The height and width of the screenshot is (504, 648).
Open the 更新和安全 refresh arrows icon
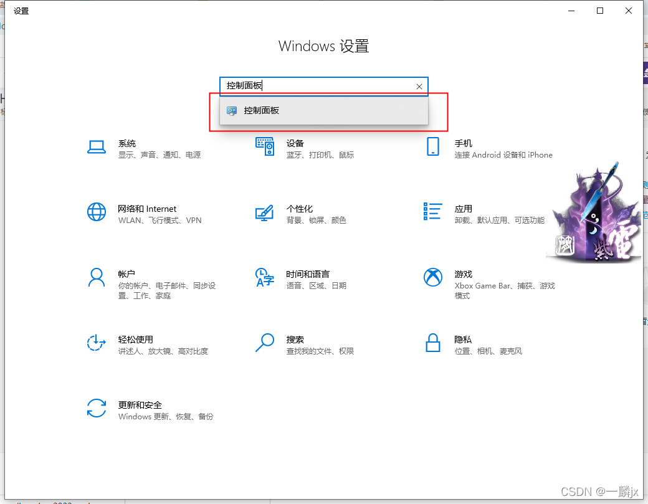pos(97,408)
